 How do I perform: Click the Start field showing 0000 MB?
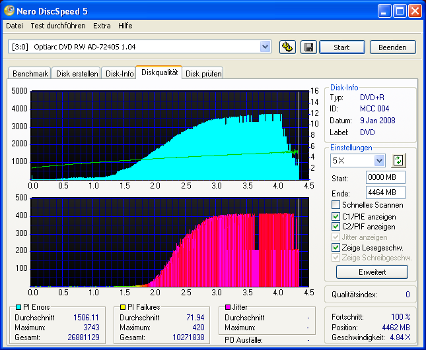coord(385,177)
